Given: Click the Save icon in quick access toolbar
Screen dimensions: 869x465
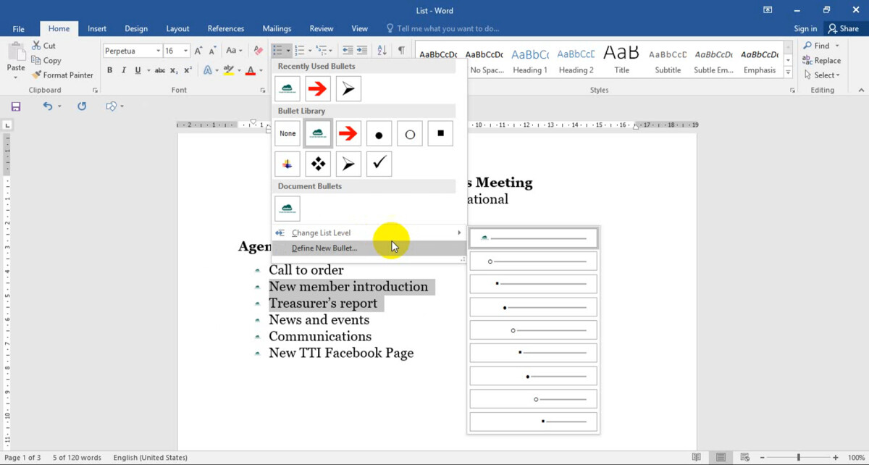Looking at the screenshot, I should click(x=16, y=106).
